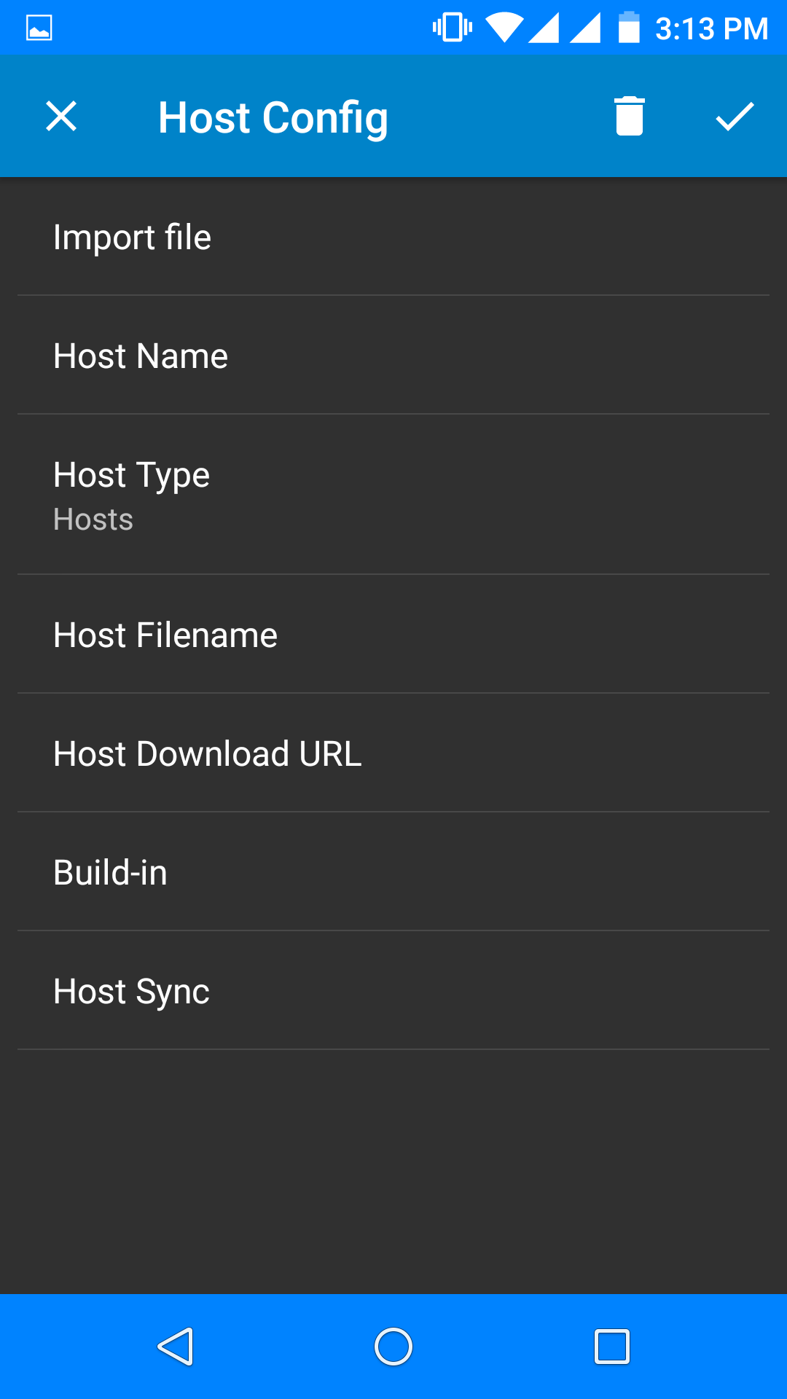Tap the Host Config title
Viewport: 787px width, 1399px height.
pos(273,118)
